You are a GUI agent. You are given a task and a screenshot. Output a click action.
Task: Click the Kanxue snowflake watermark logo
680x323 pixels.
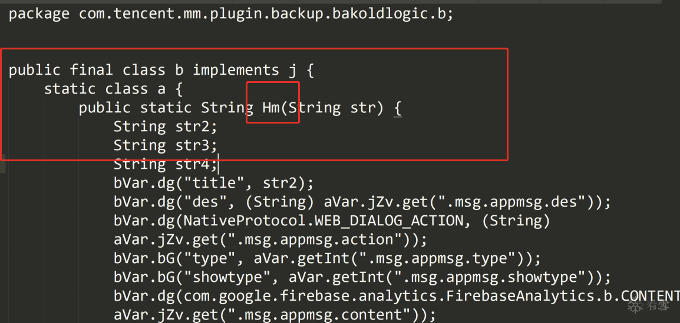[635, 306]
